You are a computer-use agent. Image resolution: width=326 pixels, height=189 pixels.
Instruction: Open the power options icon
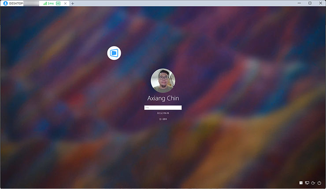(x=319, y=183)
